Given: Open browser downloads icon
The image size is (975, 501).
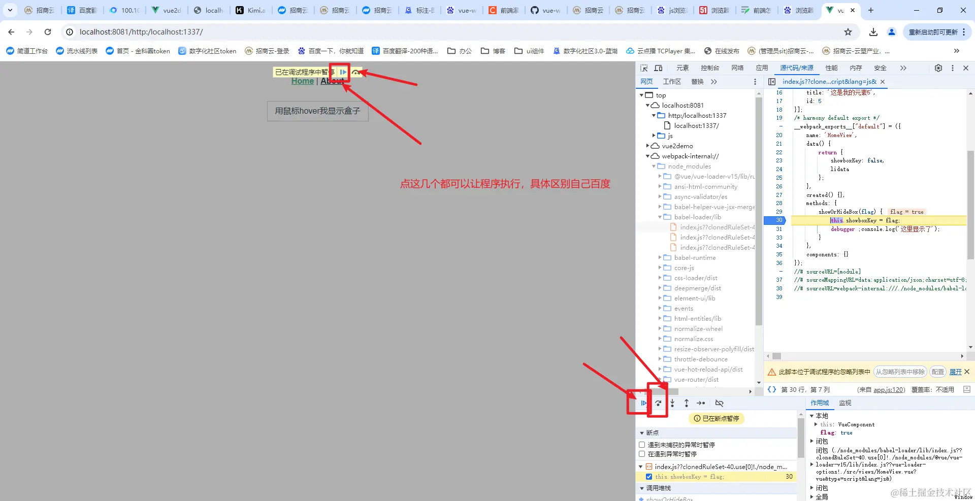Looking at the screenshot, I should (x=873, y=32).
